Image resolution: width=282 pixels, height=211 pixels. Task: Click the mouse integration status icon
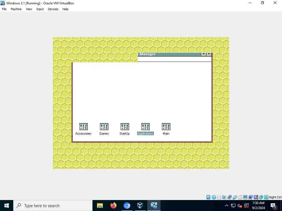(x=261, y=197)
